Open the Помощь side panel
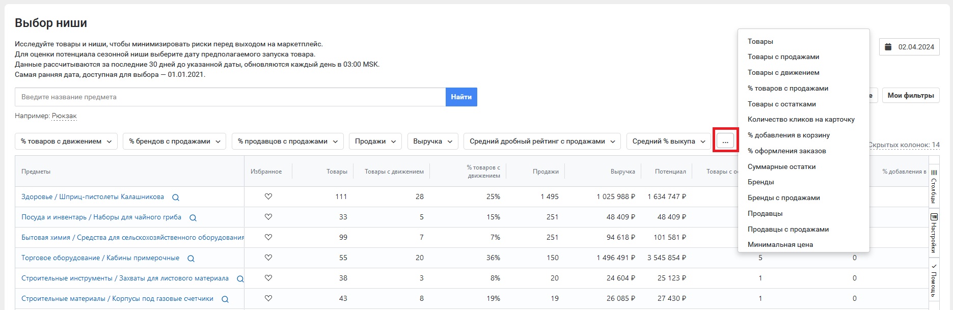Screen dimensions: 953x310 (x=934, y=280)
